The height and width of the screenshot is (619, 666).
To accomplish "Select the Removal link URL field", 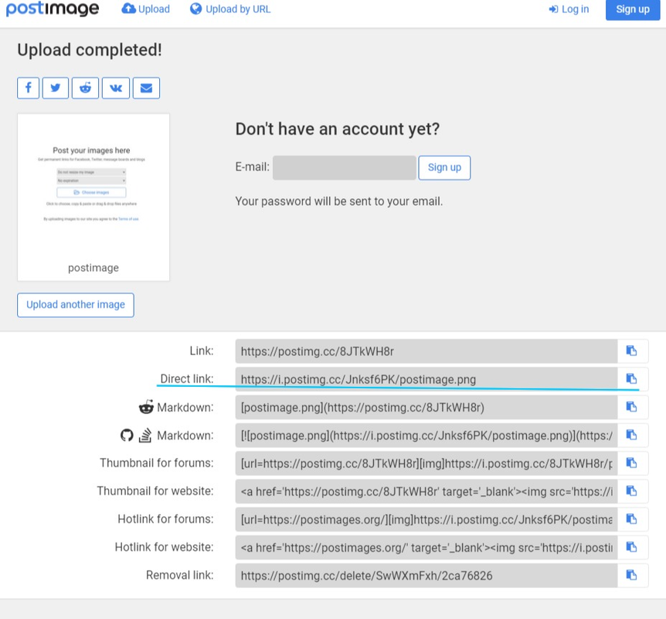I will point(426,576).
